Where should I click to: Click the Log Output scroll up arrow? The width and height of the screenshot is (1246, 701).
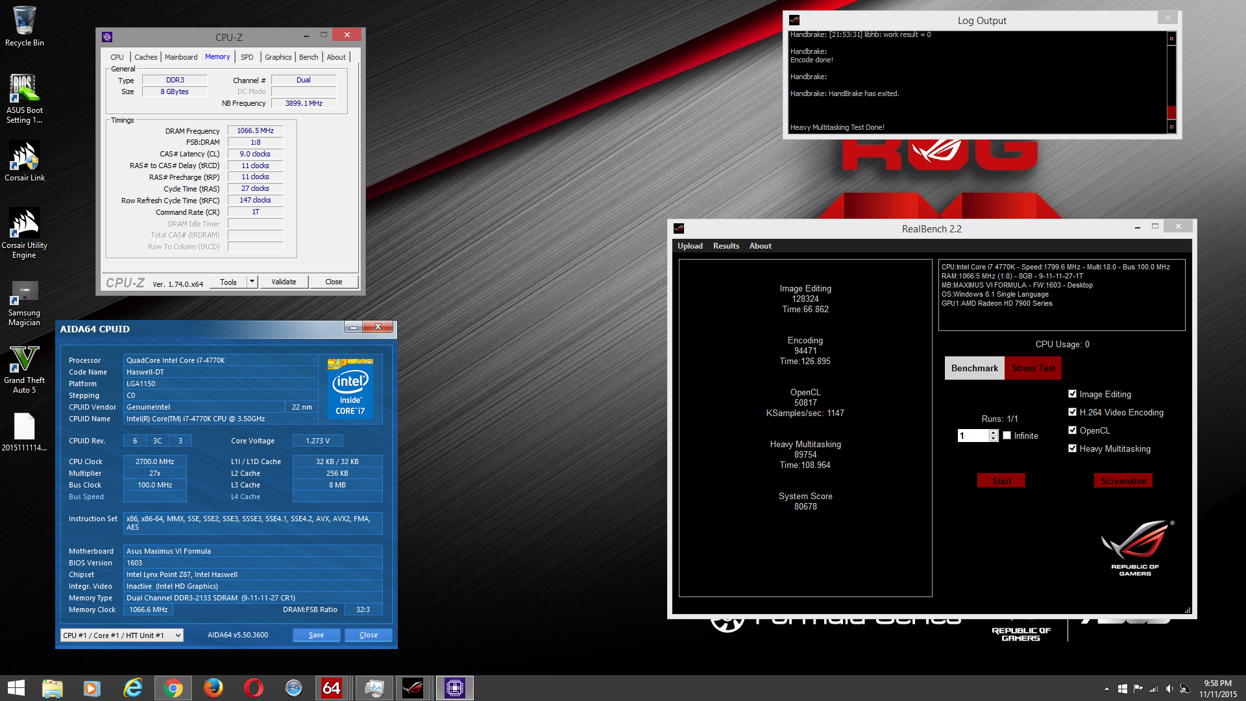click(x=1171, y=38)
